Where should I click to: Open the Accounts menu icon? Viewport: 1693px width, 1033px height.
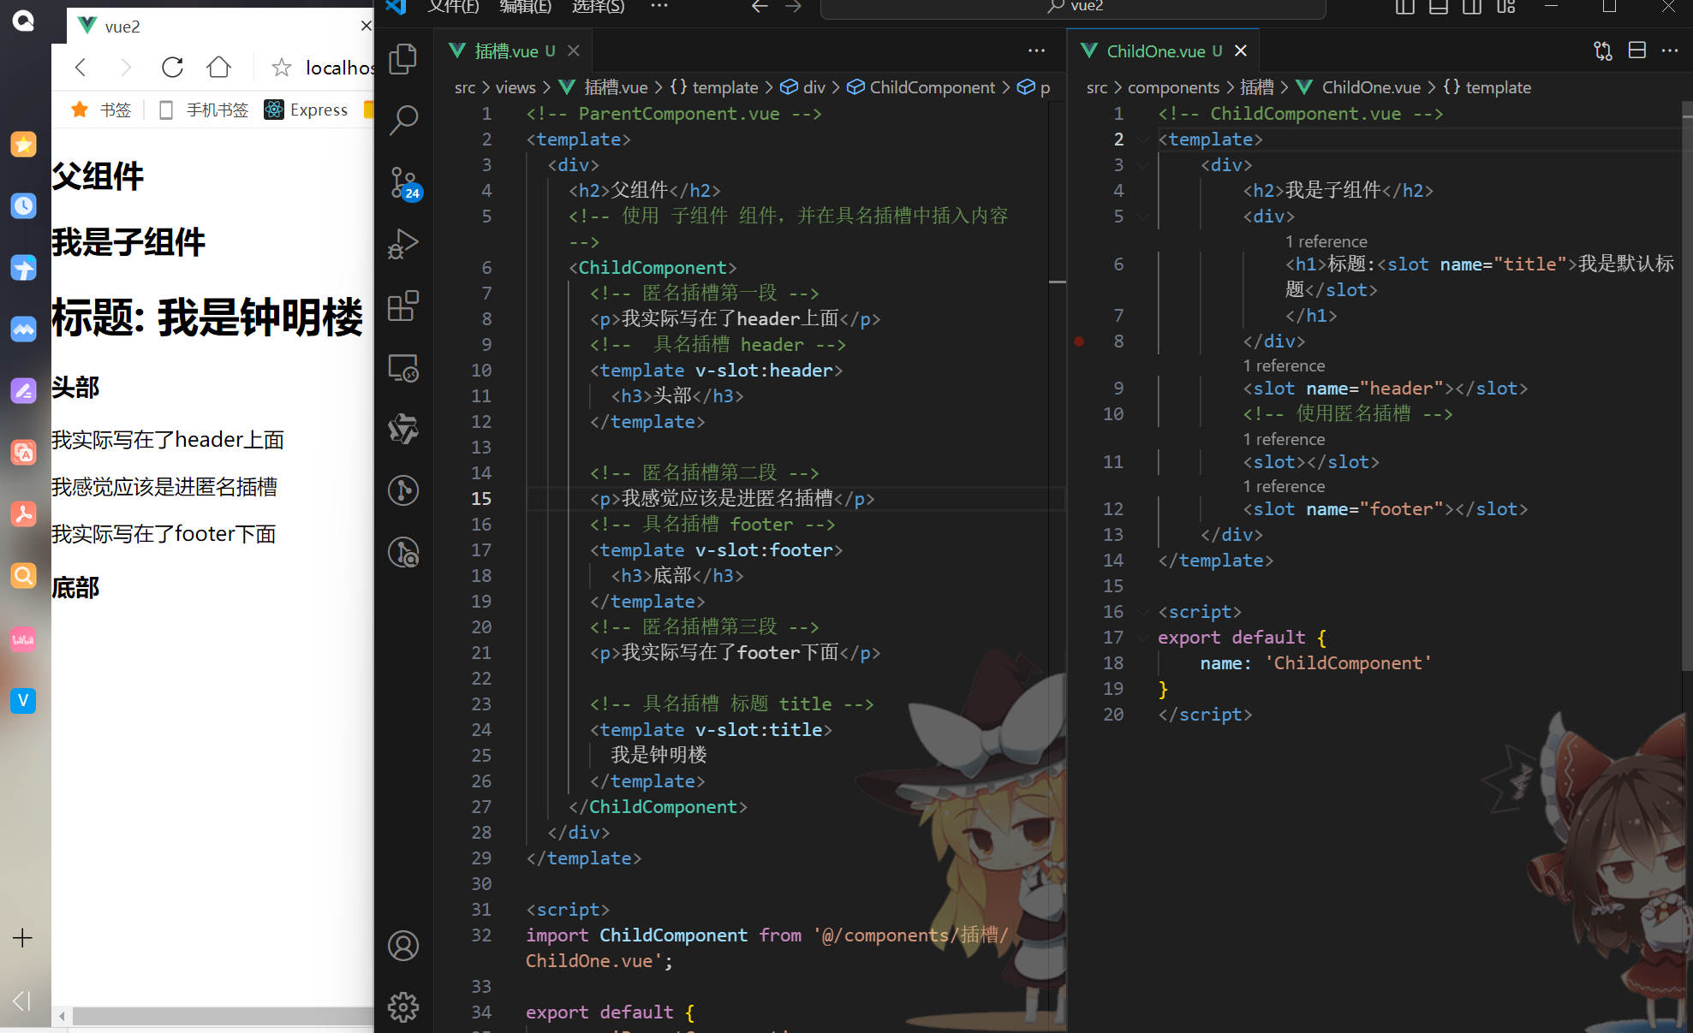403,946
